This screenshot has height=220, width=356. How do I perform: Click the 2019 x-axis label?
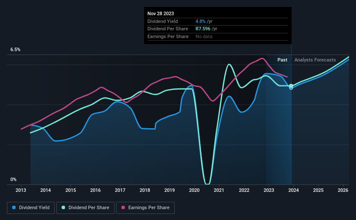coord(170,190)
